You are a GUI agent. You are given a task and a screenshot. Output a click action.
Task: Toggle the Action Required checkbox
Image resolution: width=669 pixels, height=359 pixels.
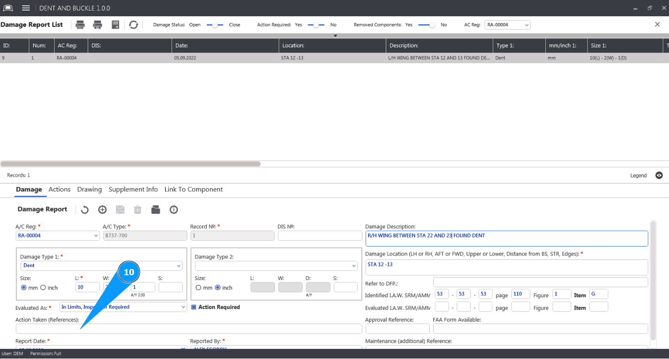pyautogui.click(x=194, y=307)
